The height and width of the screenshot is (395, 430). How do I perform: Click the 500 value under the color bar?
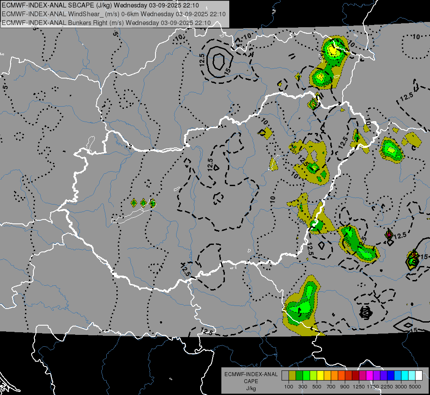[317, 387]
